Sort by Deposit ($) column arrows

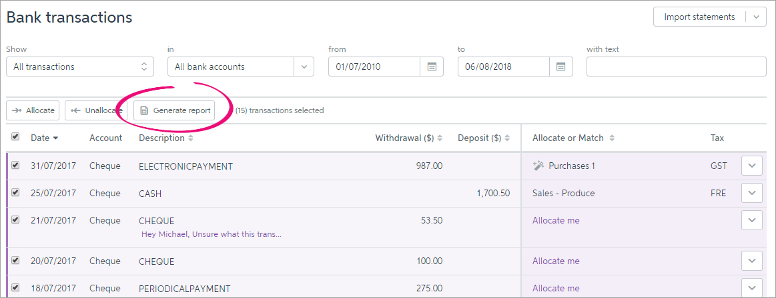point(507,138)
